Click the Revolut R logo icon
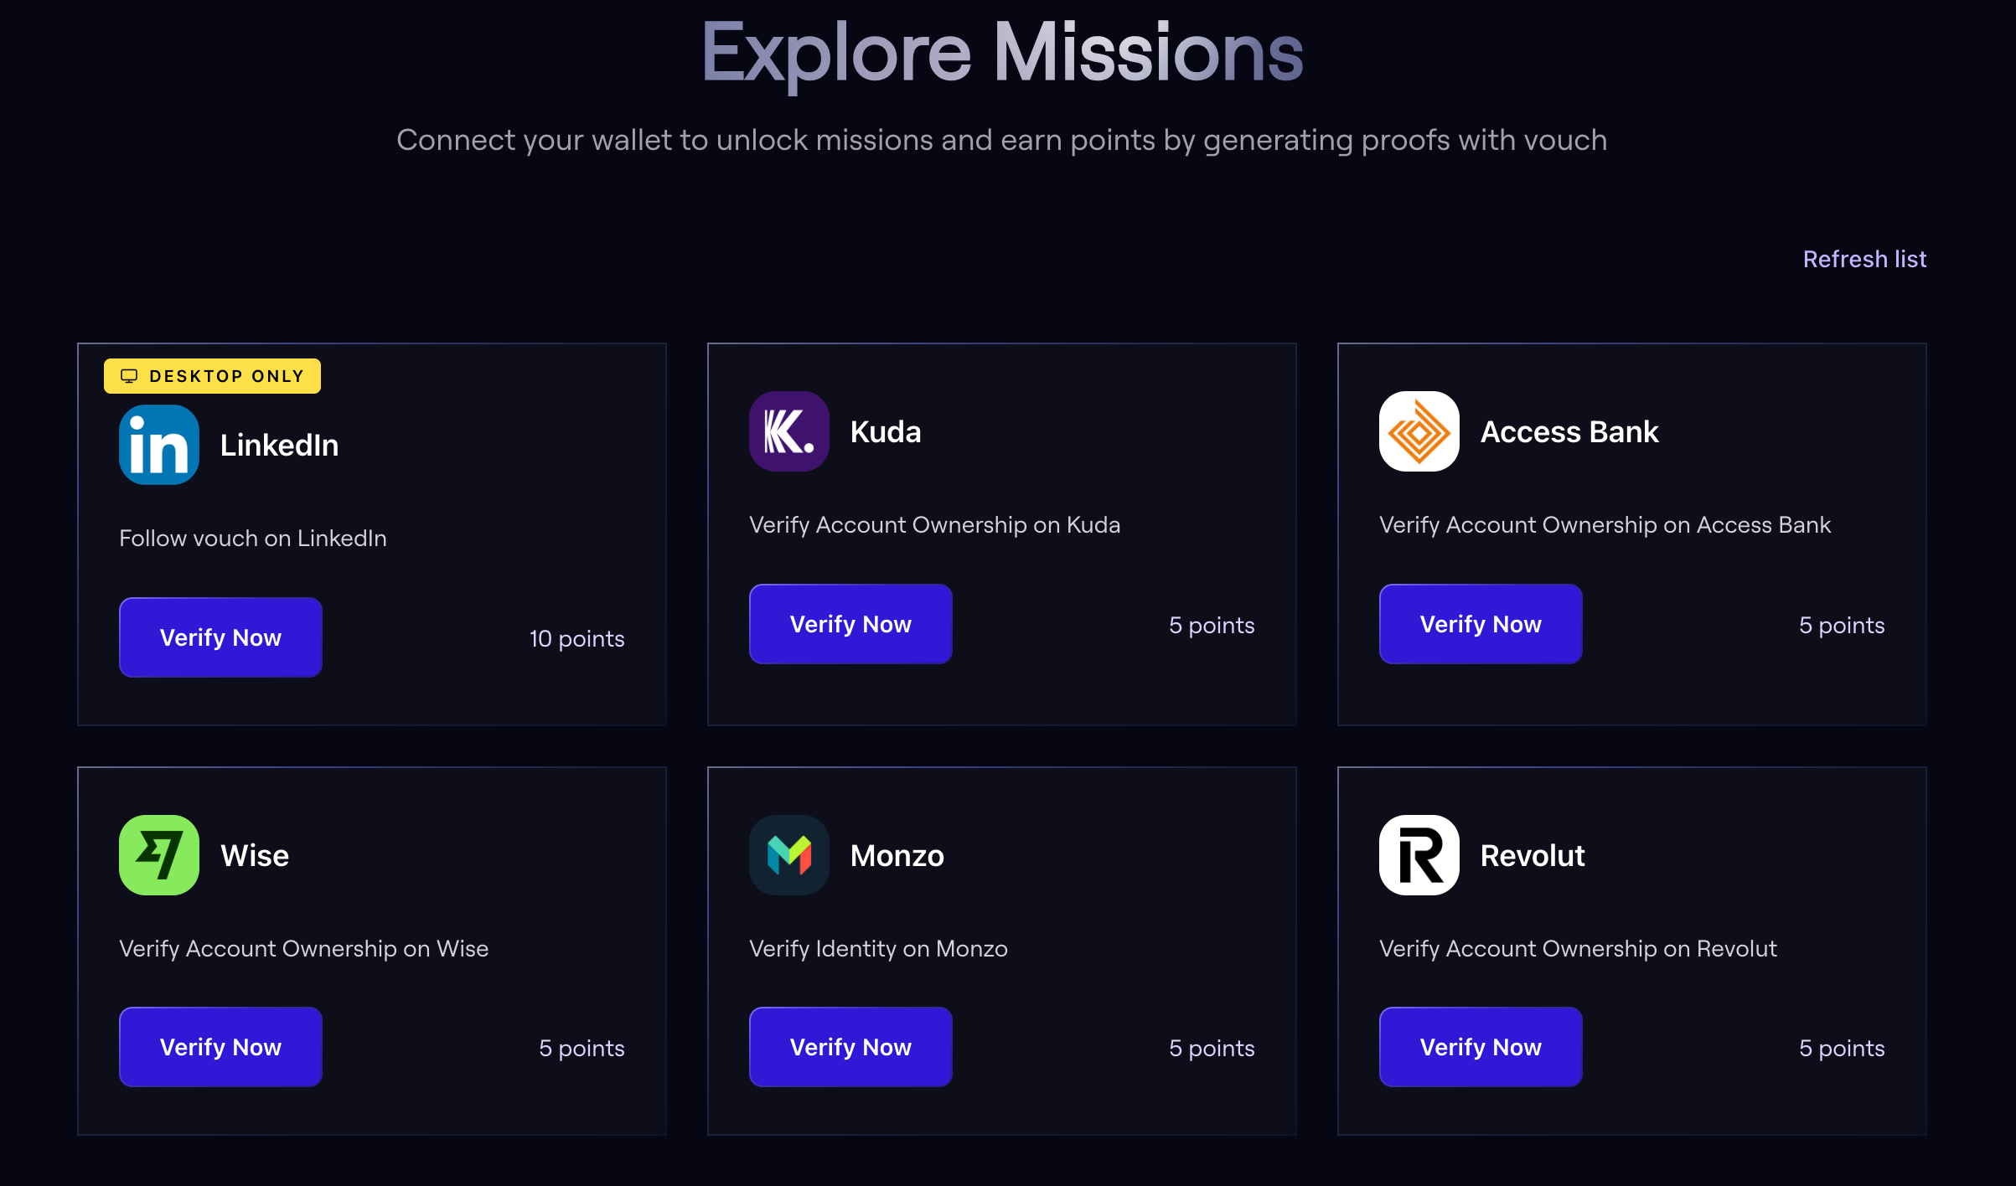The image size is (2016, 1186). pos(1419,855)
